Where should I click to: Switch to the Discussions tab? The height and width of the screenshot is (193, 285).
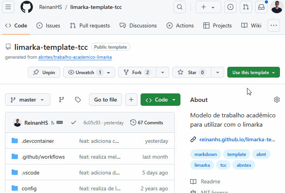pos(138,25)
